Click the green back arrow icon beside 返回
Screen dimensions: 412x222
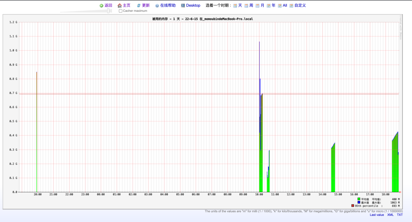click(101, 5)
